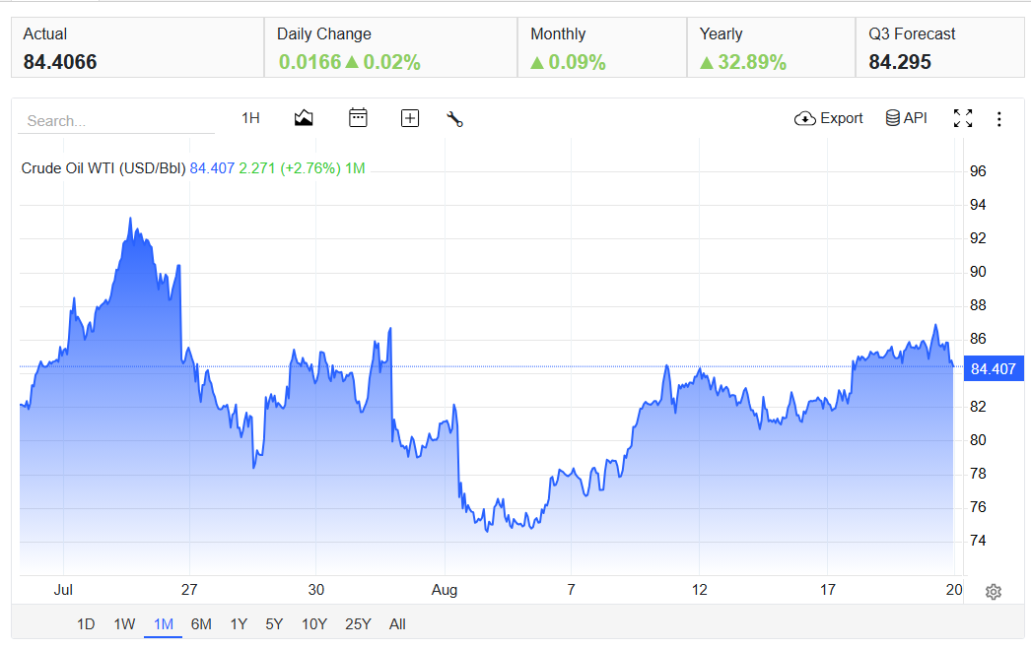Open the calendar date range picker

pyautogui.click(x=358, y=118)
